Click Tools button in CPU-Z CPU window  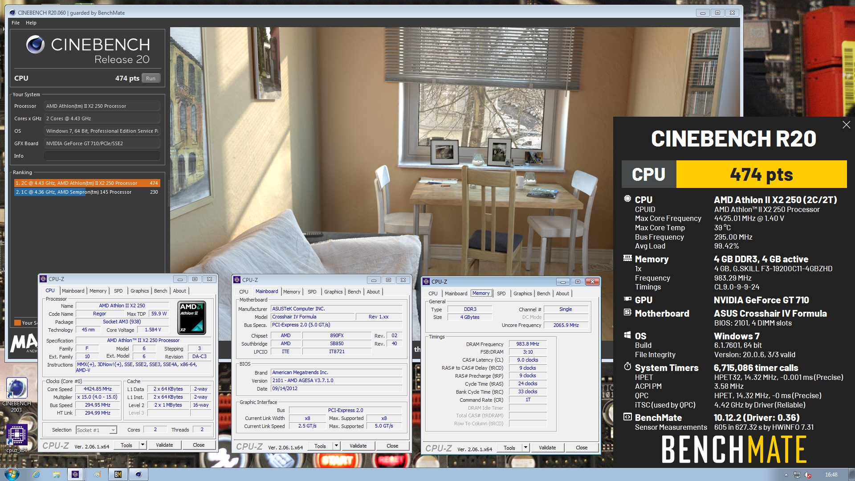click(x=126, y=445)
